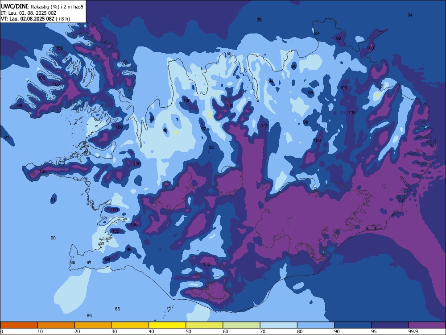The width and height of the screenshot is (446, 335).
Task: Click the '30' legend scale label
Action: click(114, 331)
